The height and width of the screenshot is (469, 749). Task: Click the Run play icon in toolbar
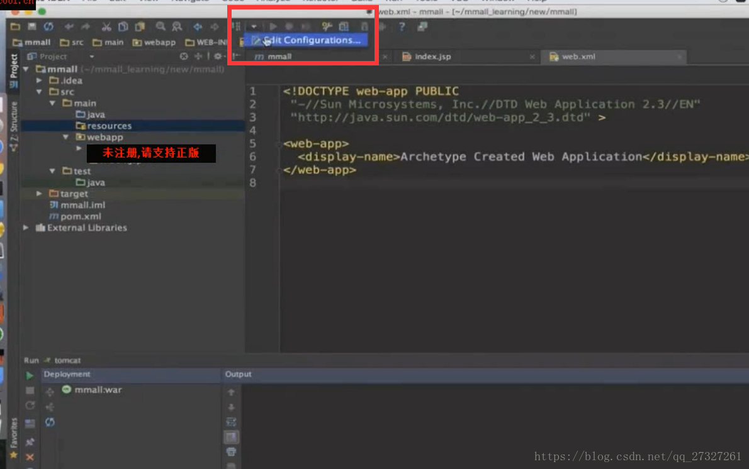(273, 26)
